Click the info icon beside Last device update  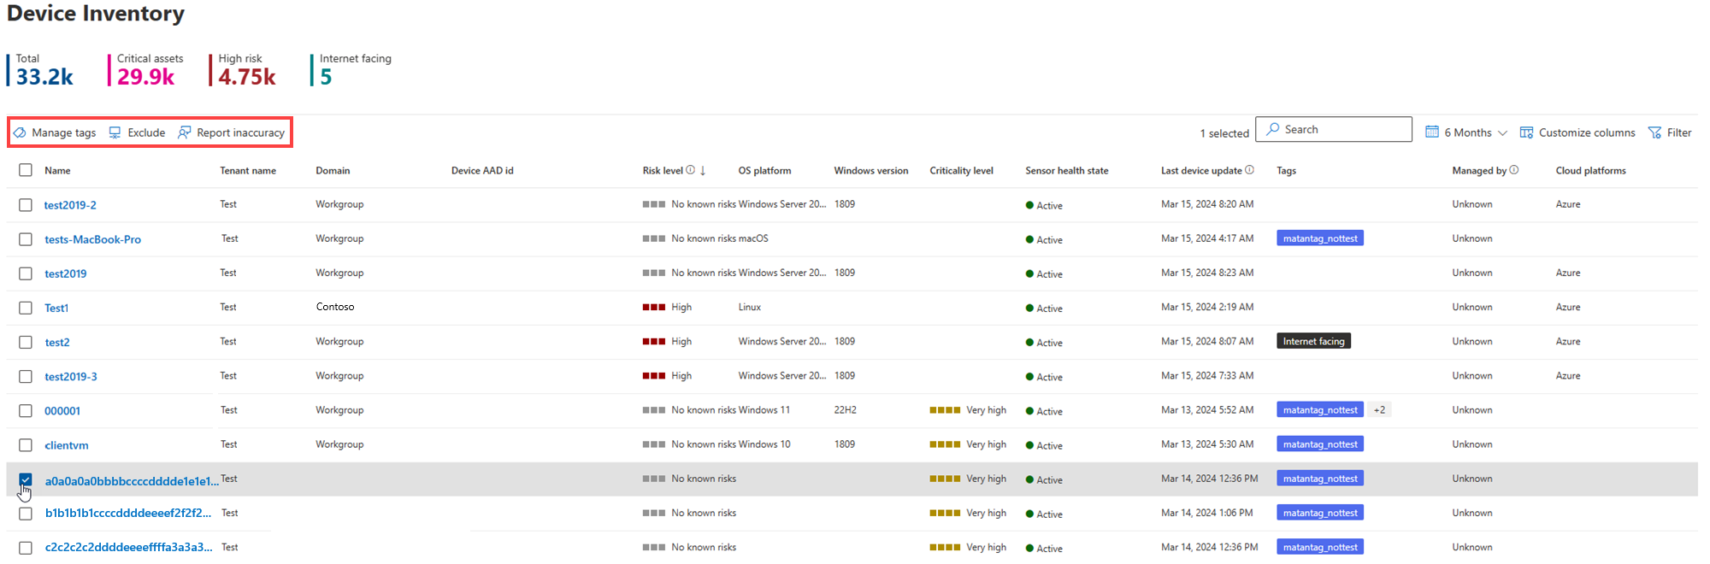coord(1250,170)
